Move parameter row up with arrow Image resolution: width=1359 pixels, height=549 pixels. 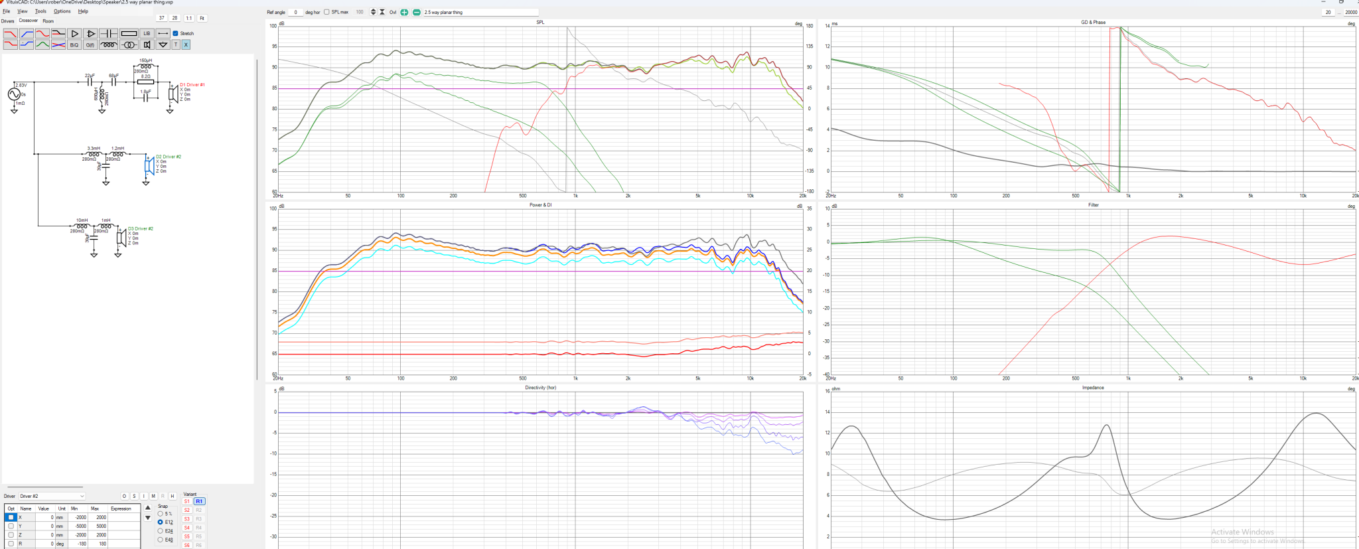(147, 508)
